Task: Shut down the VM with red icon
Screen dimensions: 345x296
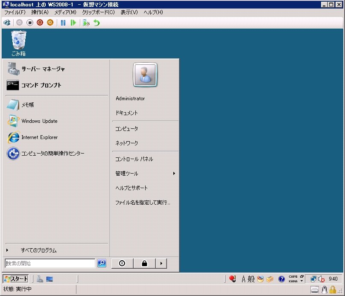Action: (40, 23)
